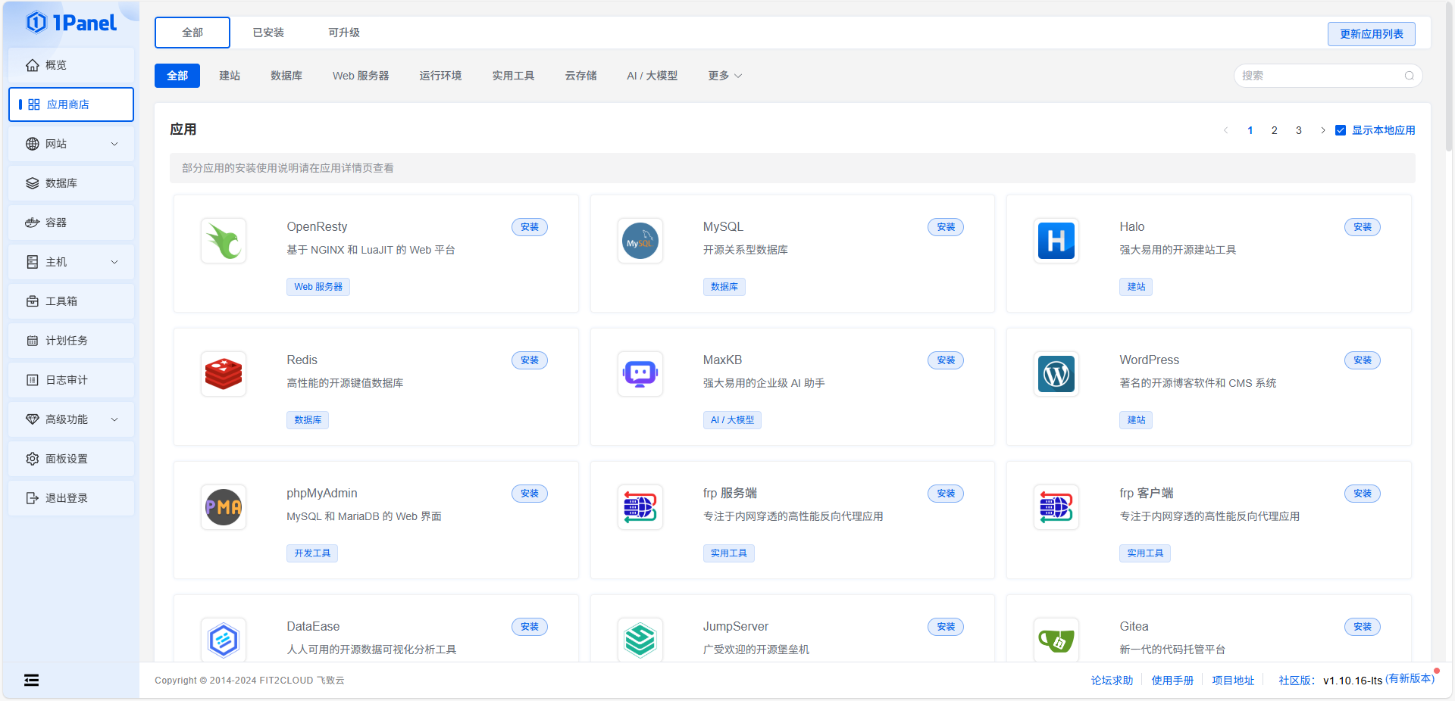Open the 数据库 layers icon in sidebar
The image size is (1455, 701).
pos(33,183)
